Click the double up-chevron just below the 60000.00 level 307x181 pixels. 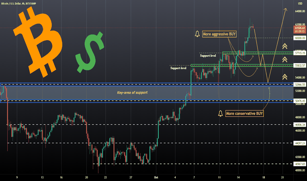click(x=285, y=46)
